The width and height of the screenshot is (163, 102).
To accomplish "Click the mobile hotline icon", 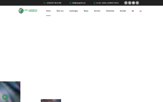I will point(94,3).
